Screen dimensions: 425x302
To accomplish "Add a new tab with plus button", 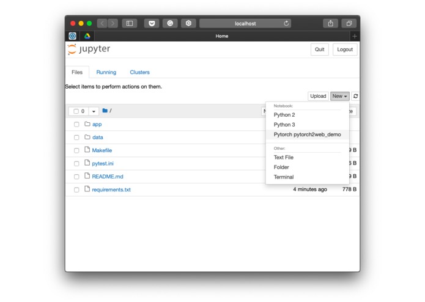I will point(355,36).
